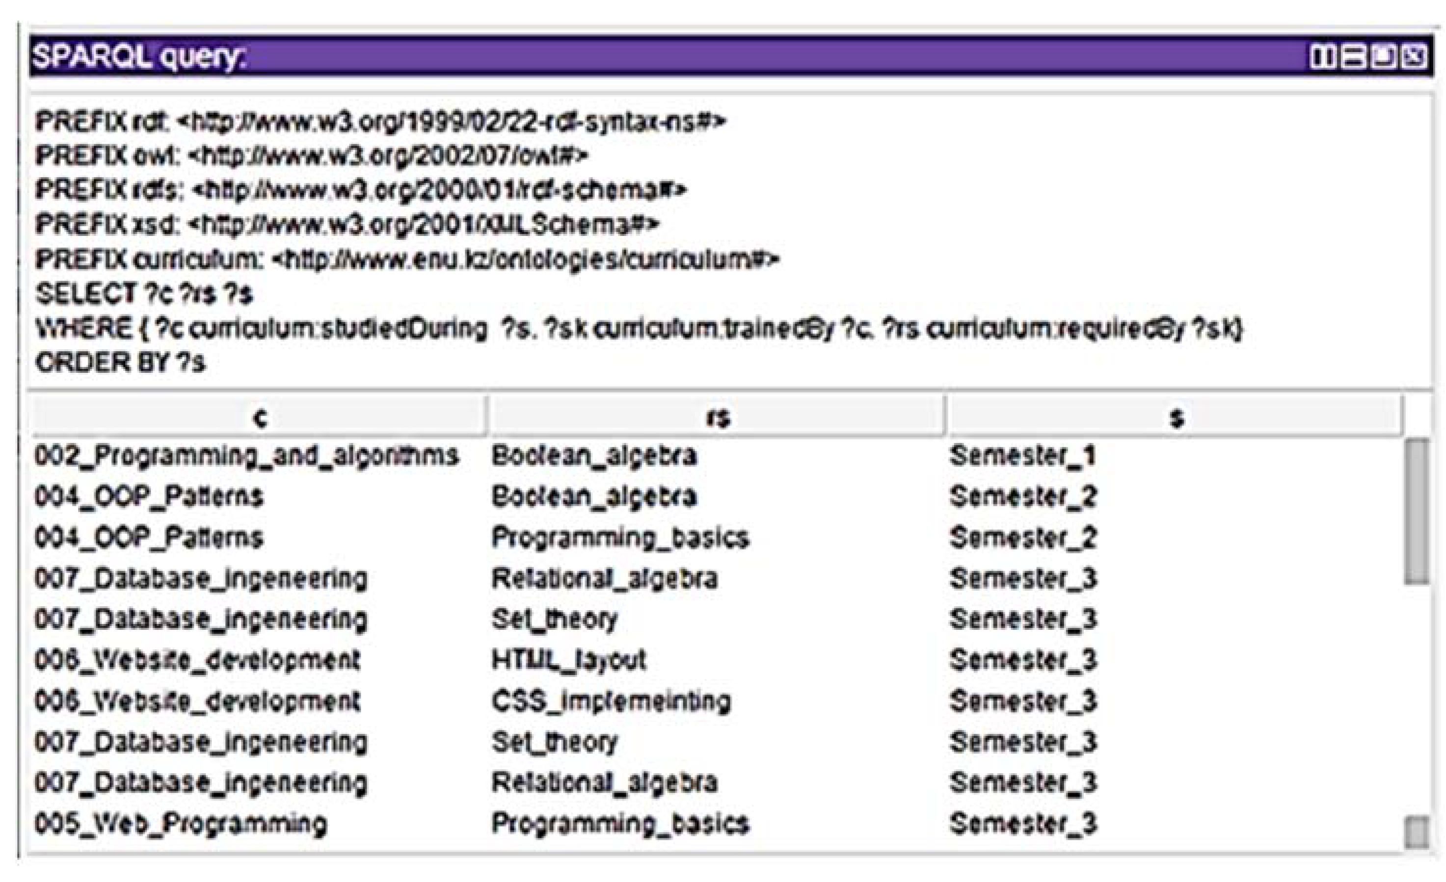Viewport: 1446px width, 882px height.
Task: Click the ORDER BY ?s query line
Action: (121, 363)
